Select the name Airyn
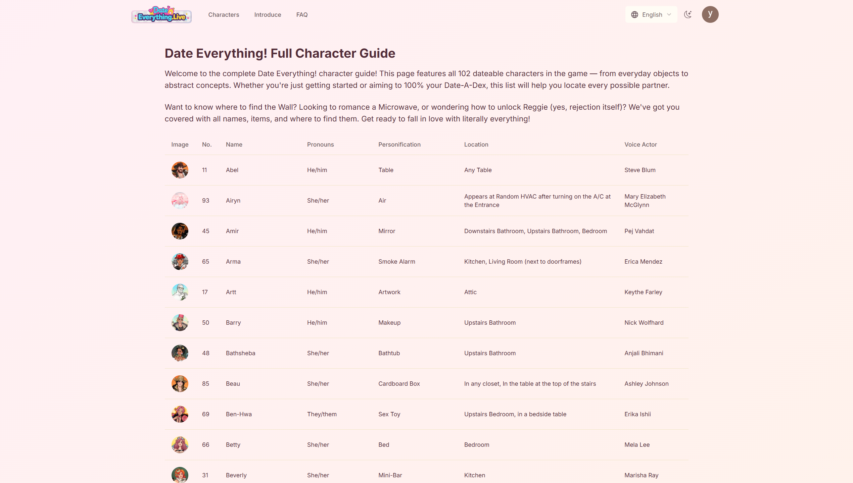 pos(233,201)
